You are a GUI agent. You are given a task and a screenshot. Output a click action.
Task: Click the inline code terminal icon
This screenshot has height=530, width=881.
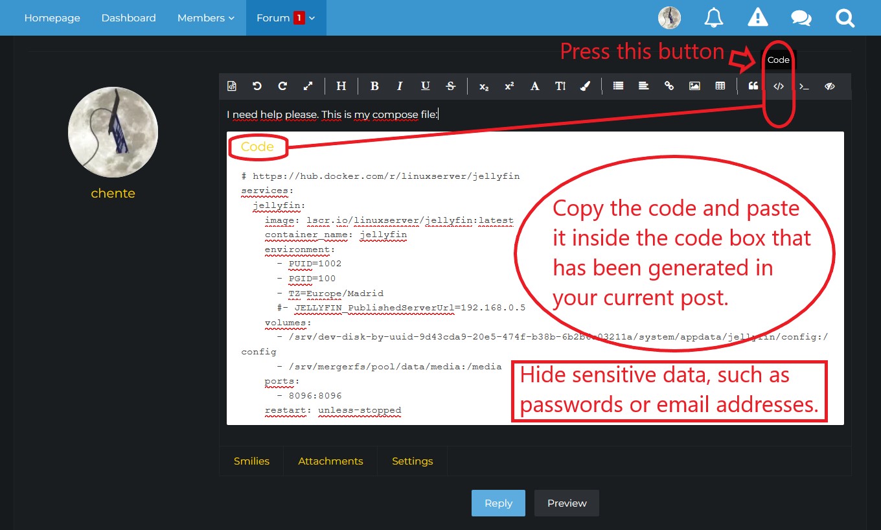(x=804, y=86)
